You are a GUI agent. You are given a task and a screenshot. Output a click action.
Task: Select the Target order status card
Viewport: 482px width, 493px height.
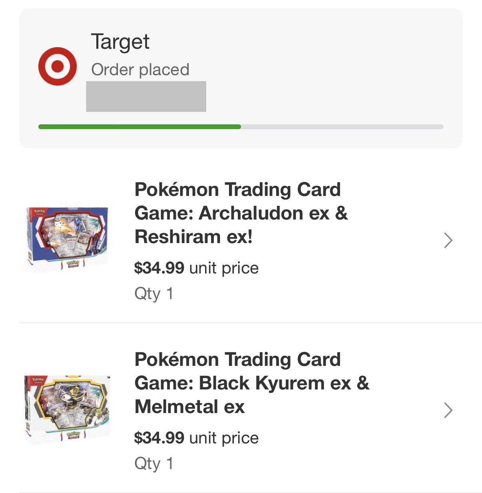click(x=241, y=78)
